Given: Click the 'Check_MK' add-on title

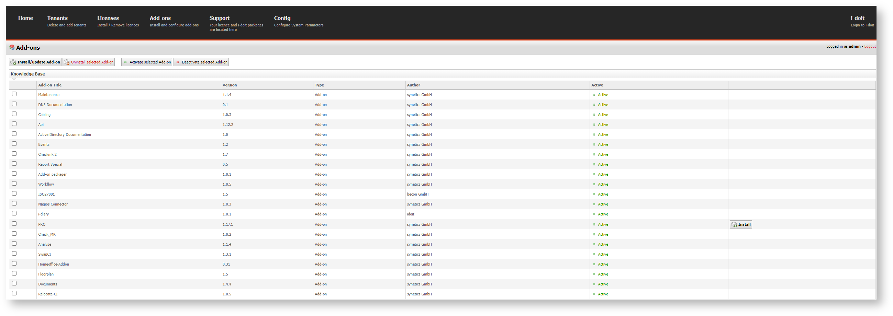Looking at the screenshot, I should (47, 235).
